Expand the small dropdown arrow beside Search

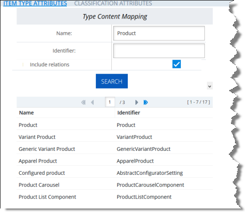(210, 86)
